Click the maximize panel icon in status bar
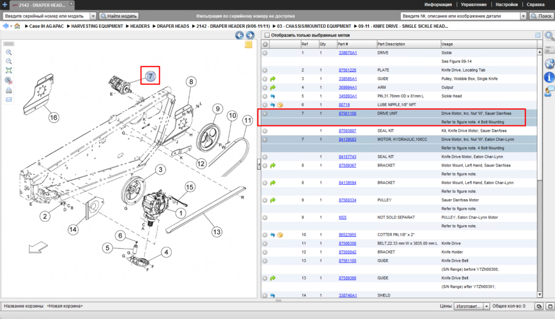 pyautogui.click(x=550, y=306)
